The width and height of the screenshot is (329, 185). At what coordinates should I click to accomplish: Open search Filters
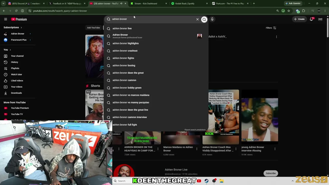271,28
